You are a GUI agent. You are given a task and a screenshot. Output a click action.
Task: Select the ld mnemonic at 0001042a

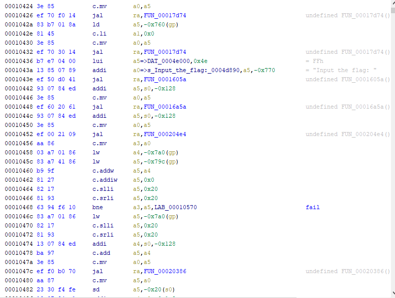coord(95,24)
